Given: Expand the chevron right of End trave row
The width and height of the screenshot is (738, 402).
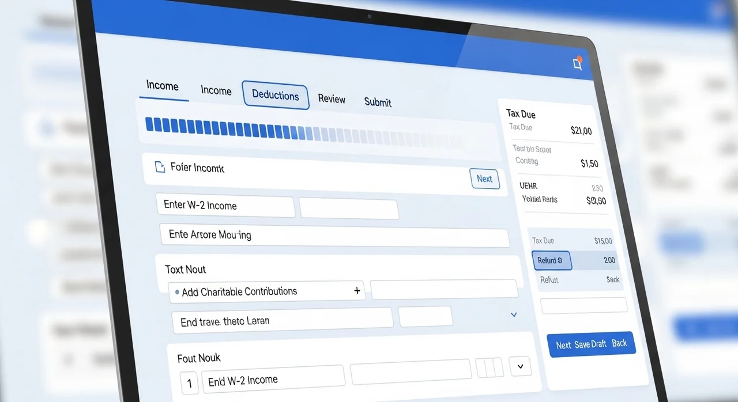Looking at the screenshot, I should coord(514,314).
